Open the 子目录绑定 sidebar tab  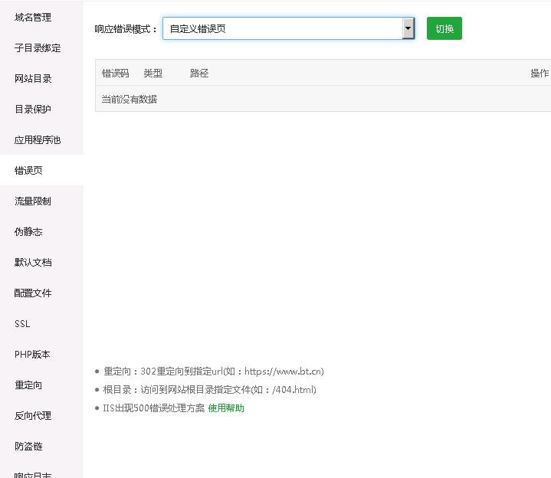[38, 47]
